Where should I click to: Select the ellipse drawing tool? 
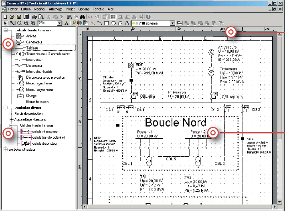[x=113, y=23]
